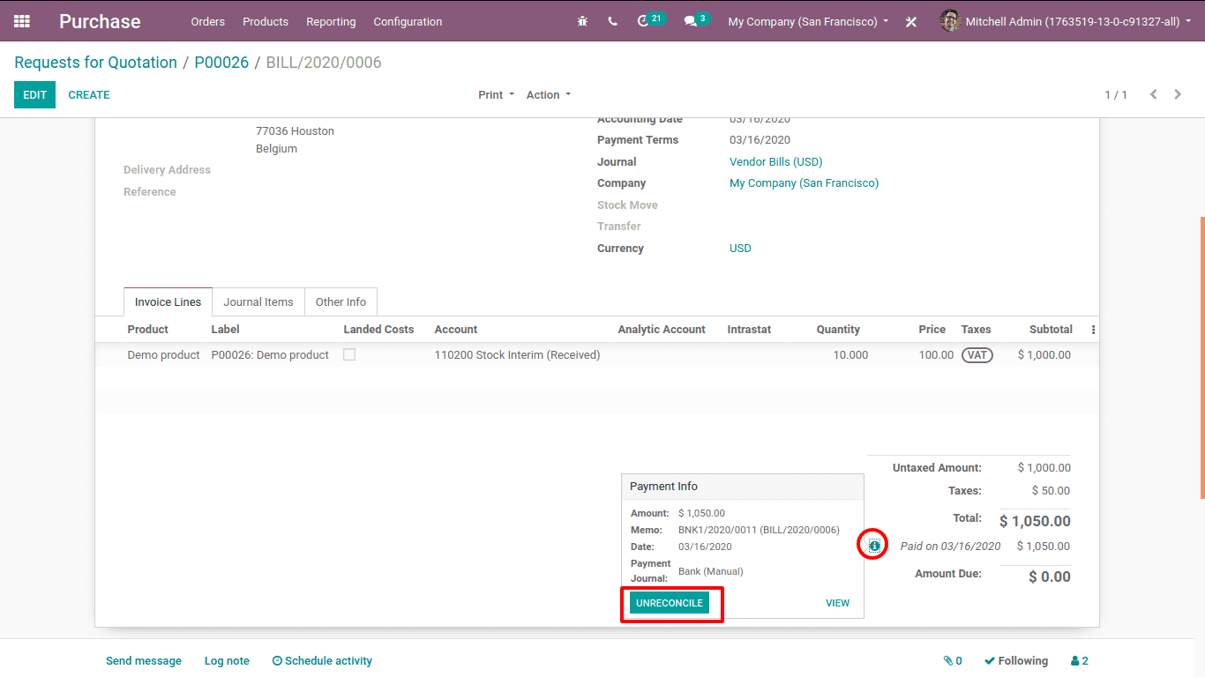Click account '110200 Stock Interim (Received)'
The width and height of the screenshot is (1205, 677).
coord(517,355)
